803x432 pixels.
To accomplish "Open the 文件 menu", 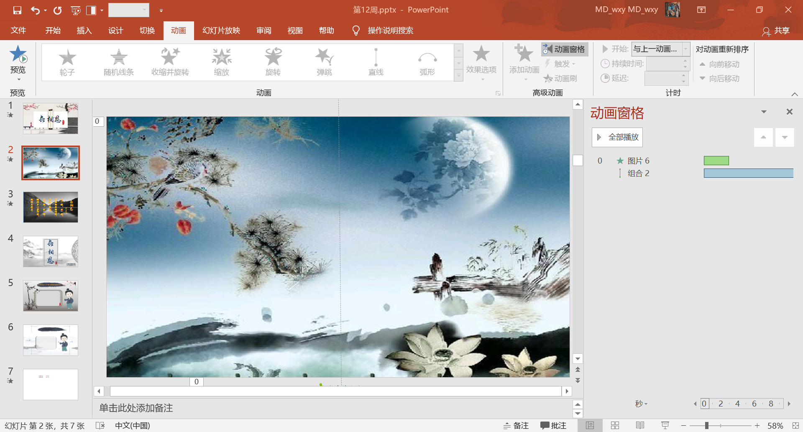I will pyautogui.click(x=18, y=31).
